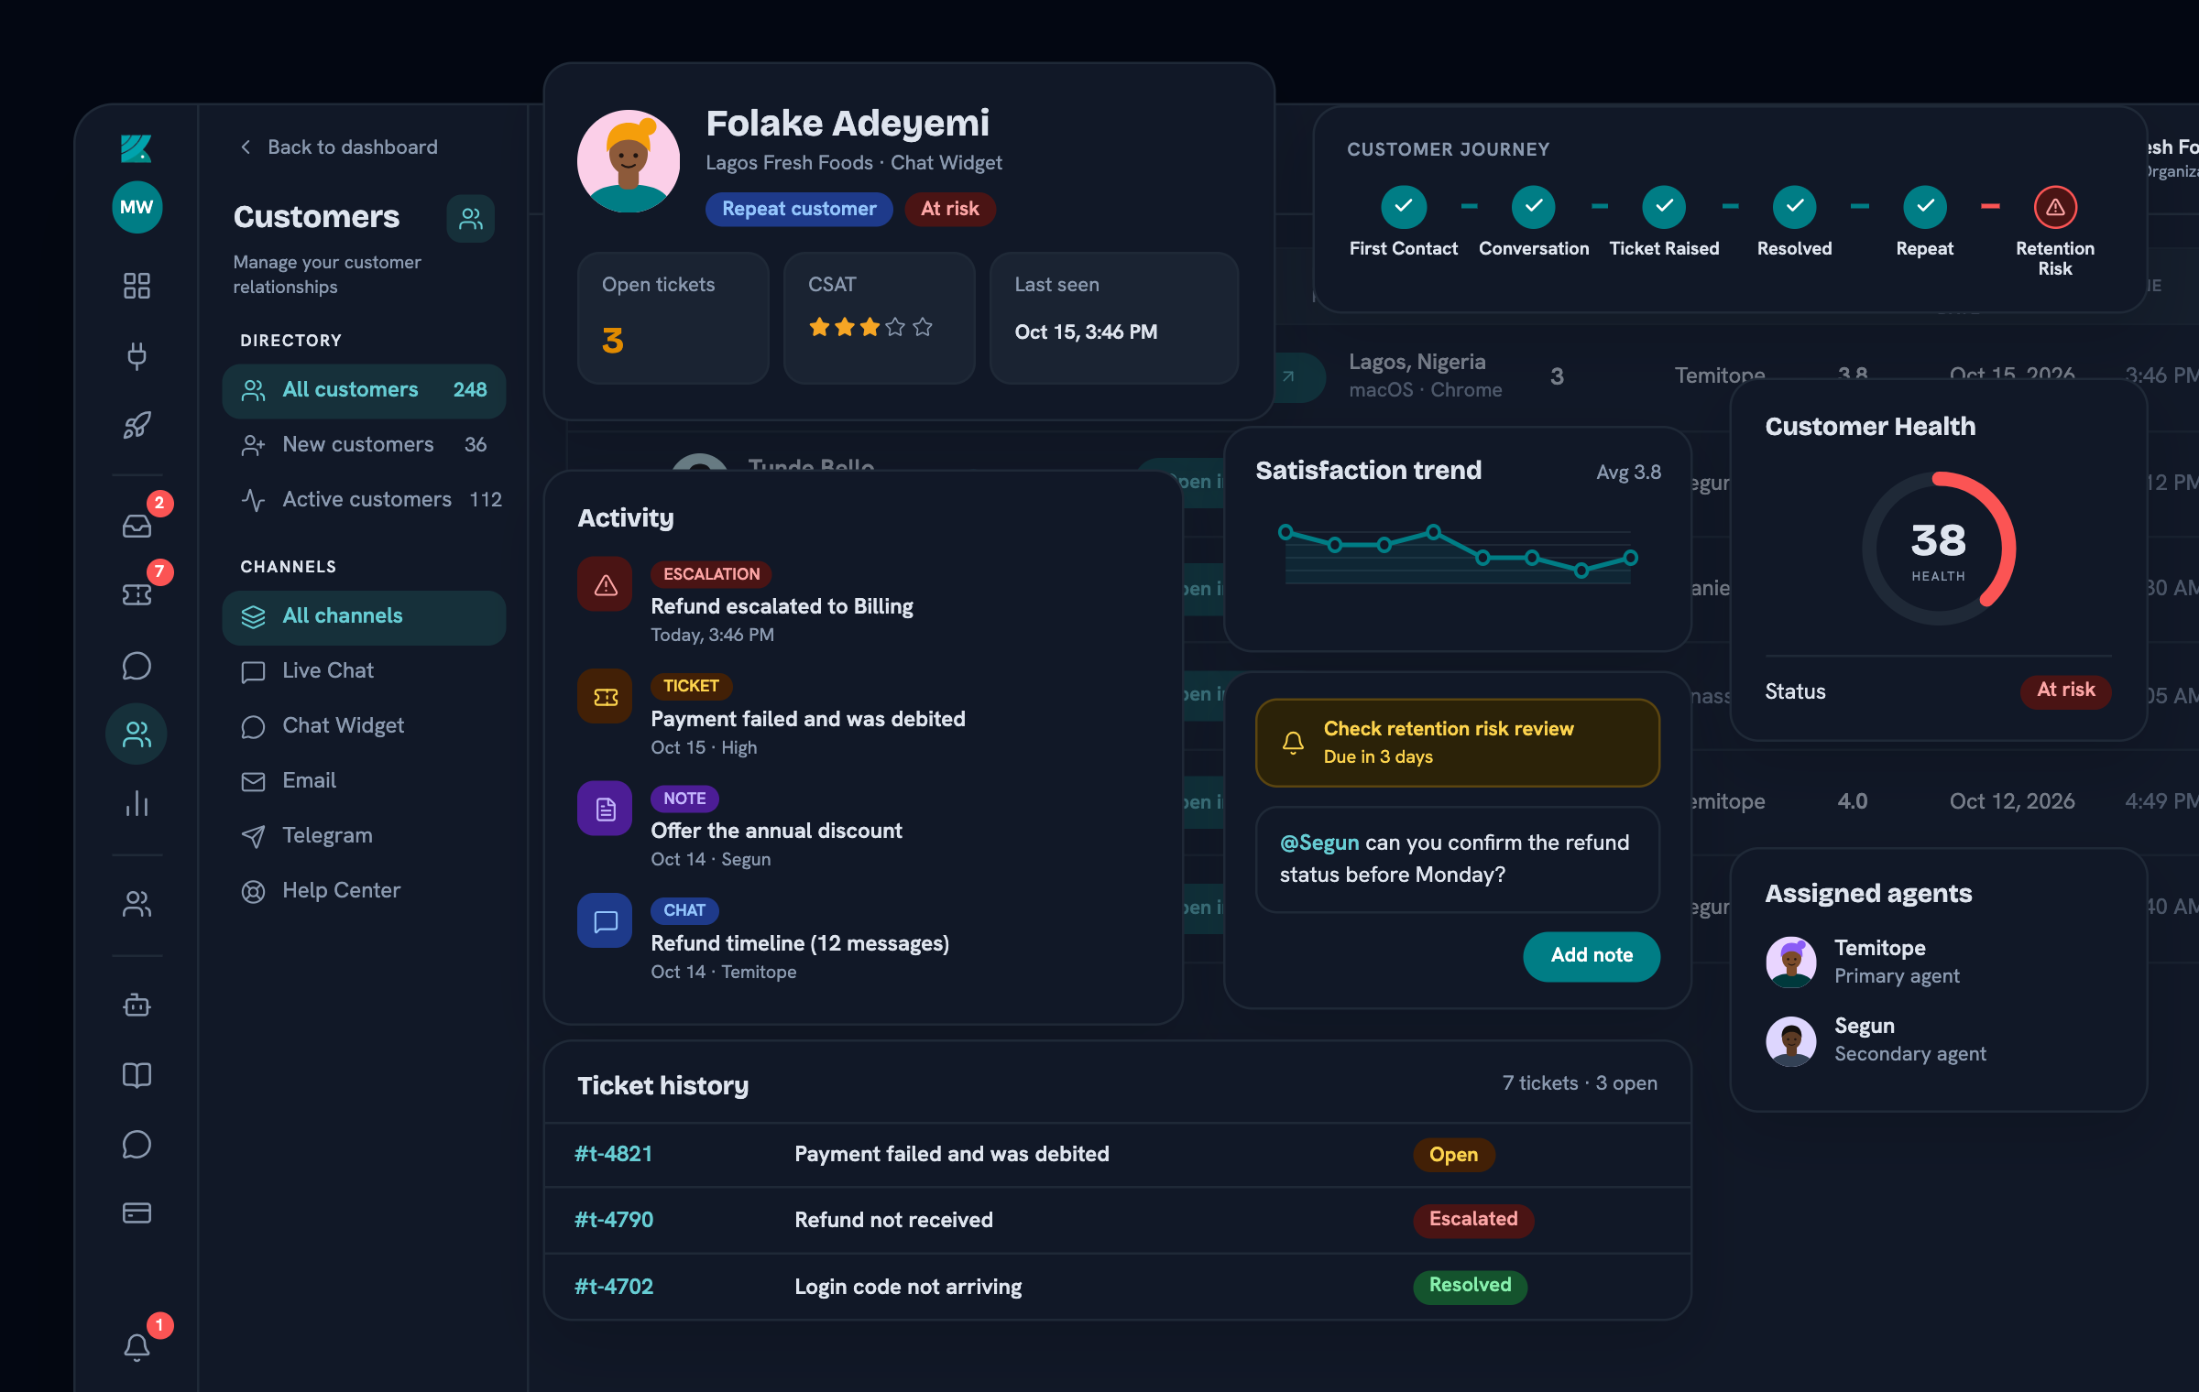
Task: Open the integrations plug icon
Action: (x=137, y=355)
